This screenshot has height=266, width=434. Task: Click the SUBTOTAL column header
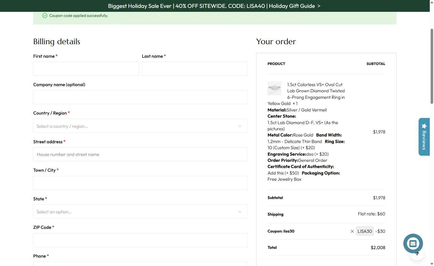[x=376, y=64]
